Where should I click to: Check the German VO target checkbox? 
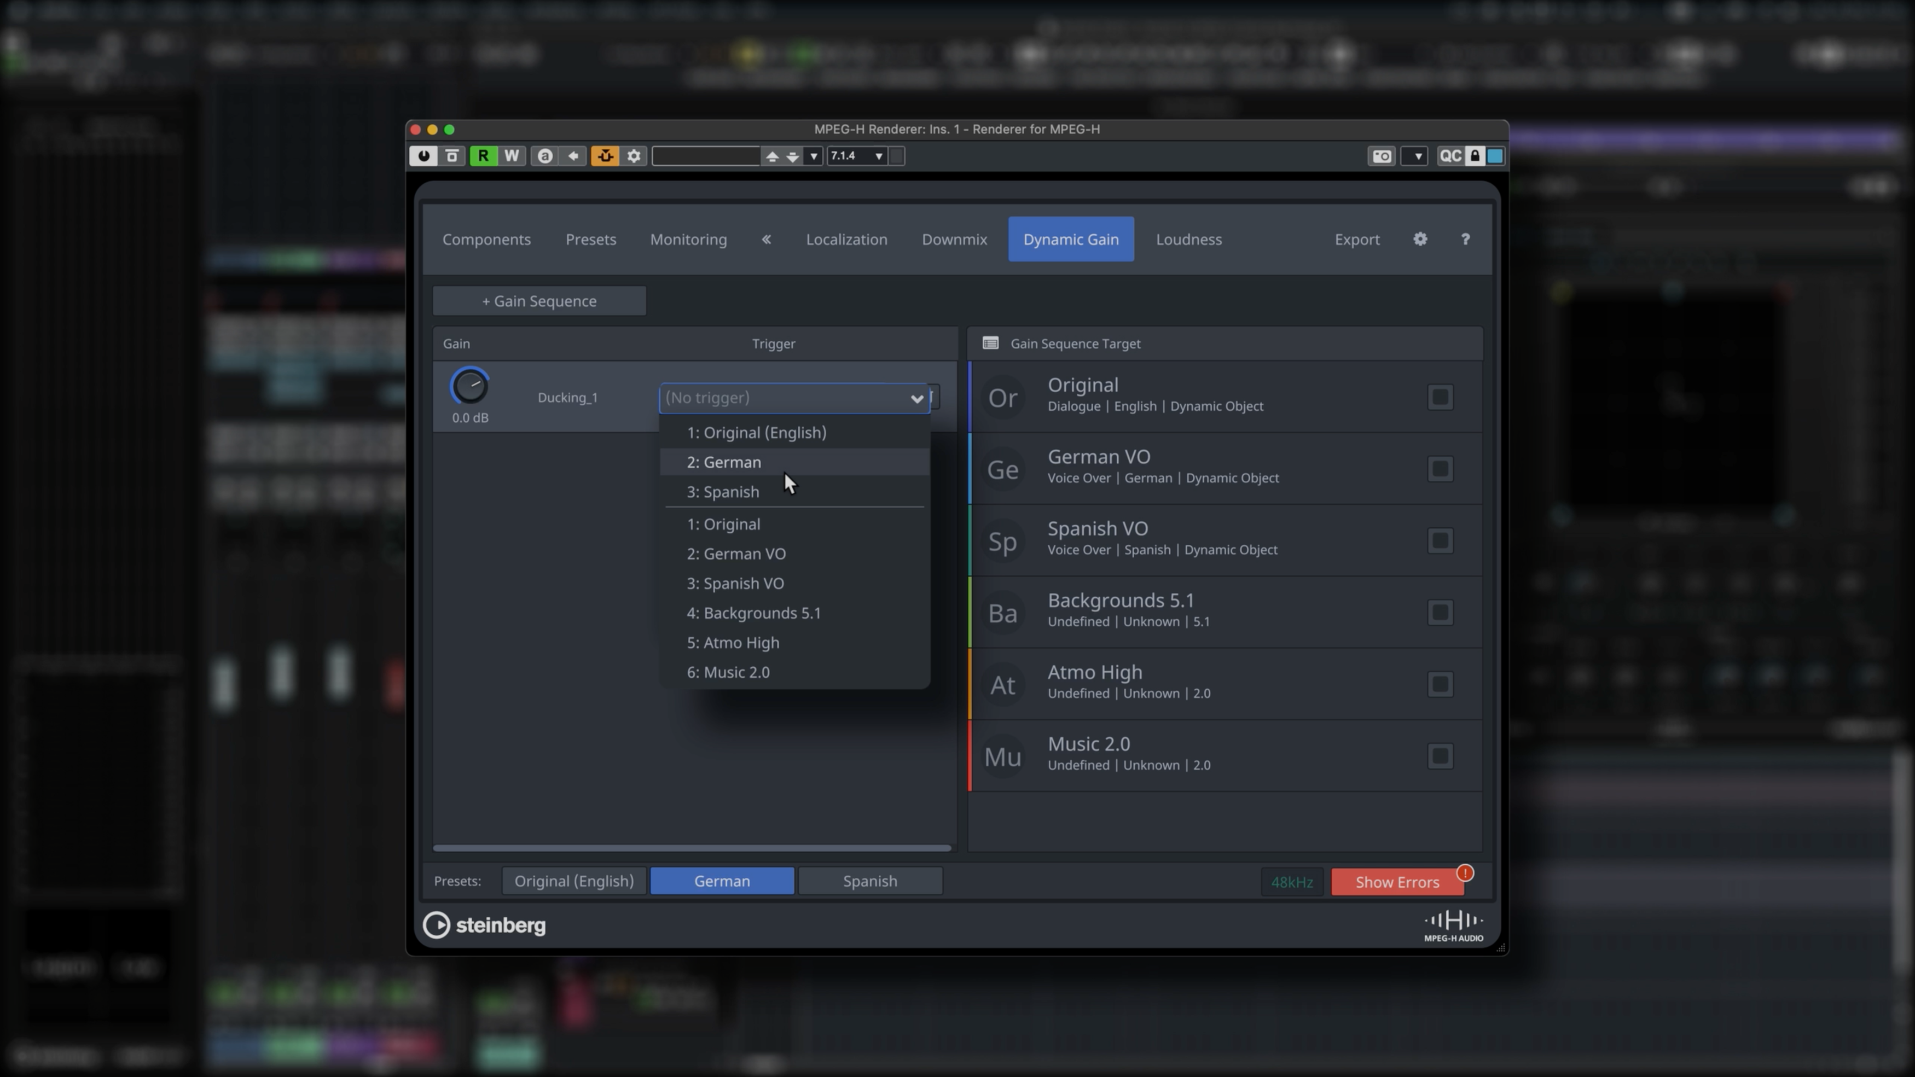pyautogui.click(x=1440, y=469)
